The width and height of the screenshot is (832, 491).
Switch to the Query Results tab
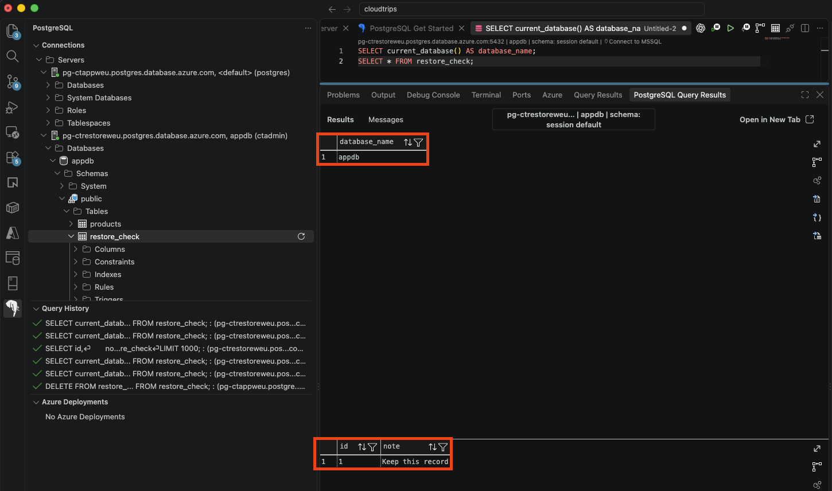(598, 95)
